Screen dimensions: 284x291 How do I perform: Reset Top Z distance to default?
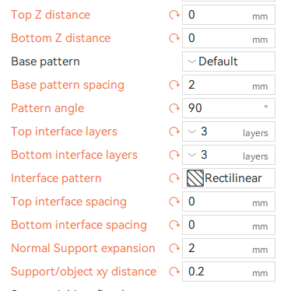174,15
